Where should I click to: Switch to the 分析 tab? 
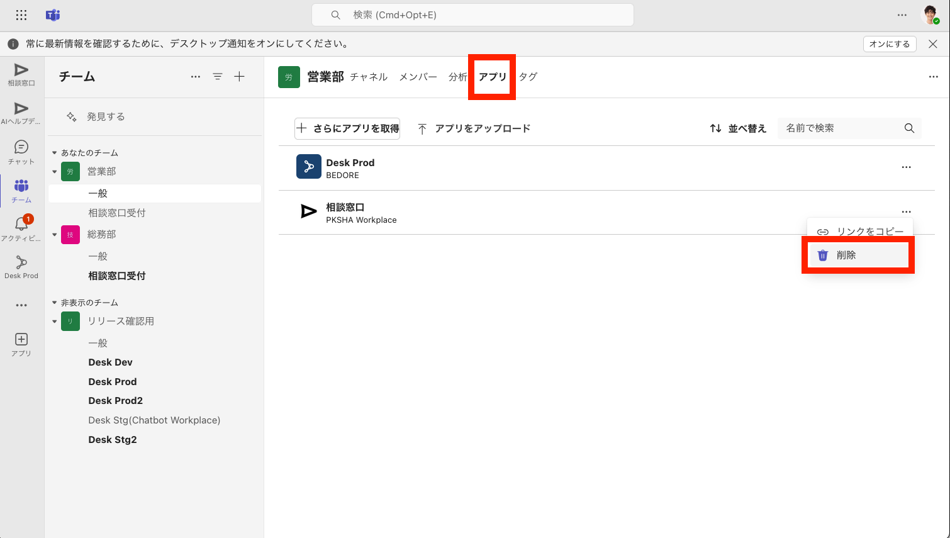tap(458, 77)
